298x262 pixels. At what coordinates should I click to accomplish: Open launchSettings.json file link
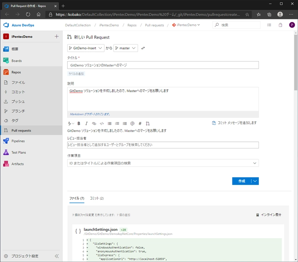(101, 230)
